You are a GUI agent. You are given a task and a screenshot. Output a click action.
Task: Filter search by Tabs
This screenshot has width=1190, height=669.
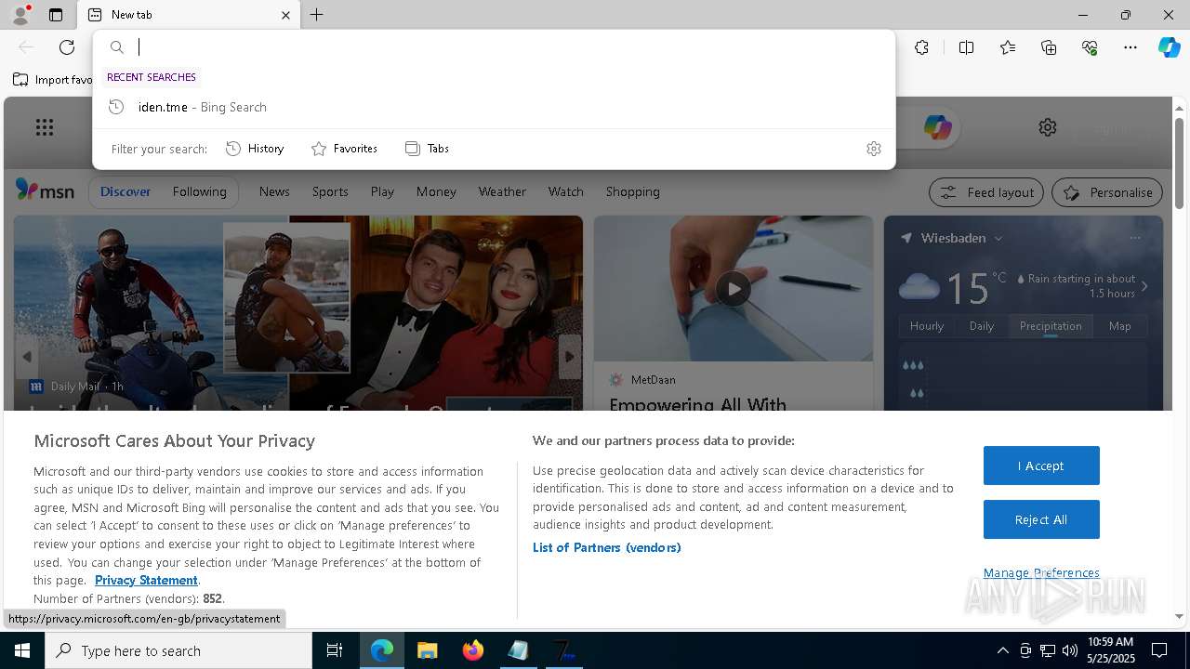[x=427, y=149]
